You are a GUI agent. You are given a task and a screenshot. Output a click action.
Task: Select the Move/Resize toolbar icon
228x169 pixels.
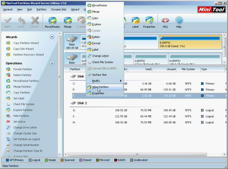(52, 21)
